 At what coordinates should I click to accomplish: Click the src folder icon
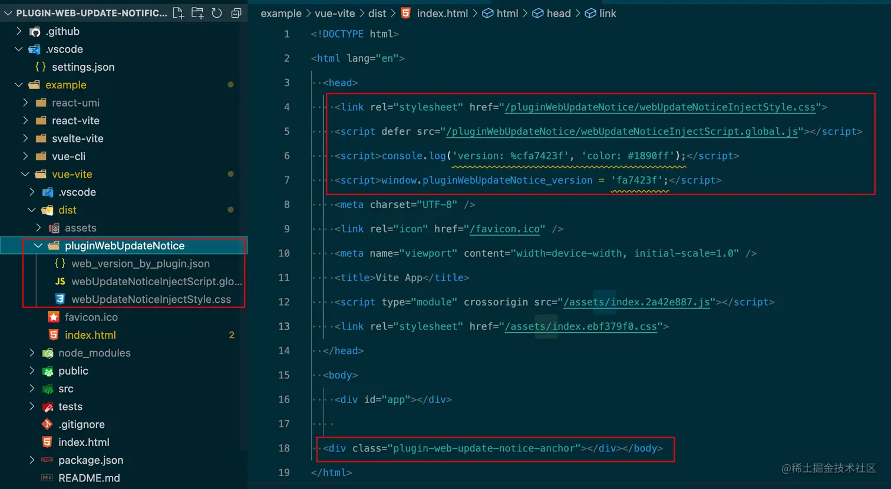click(x=48, y=389)
